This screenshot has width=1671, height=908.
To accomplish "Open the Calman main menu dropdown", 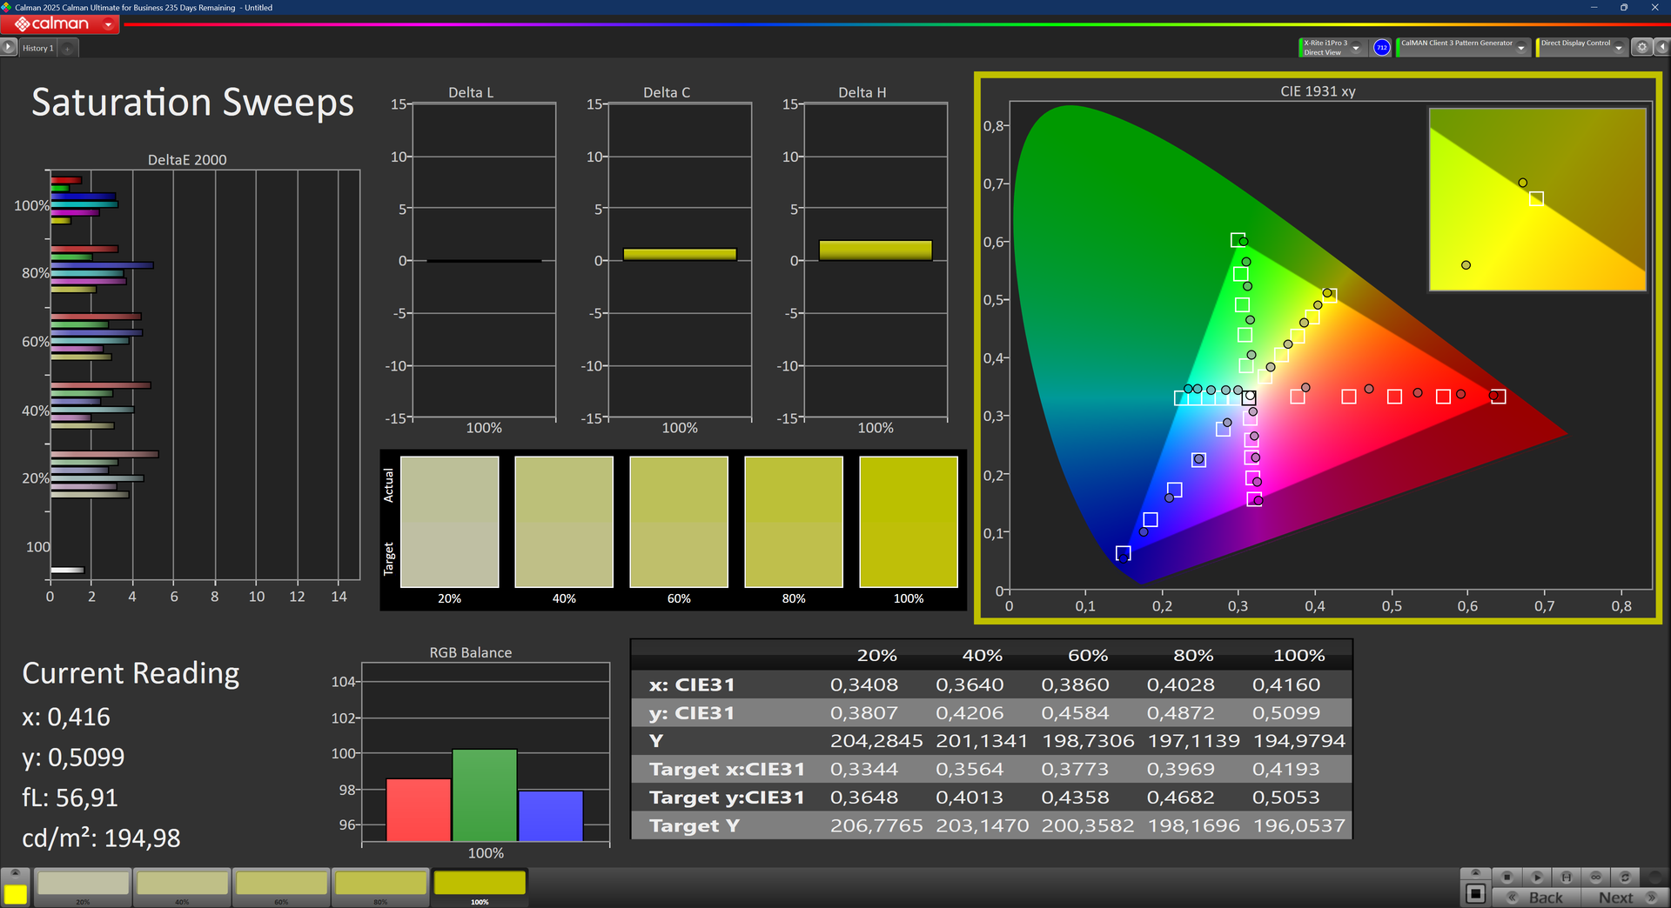I will [109, 24].
